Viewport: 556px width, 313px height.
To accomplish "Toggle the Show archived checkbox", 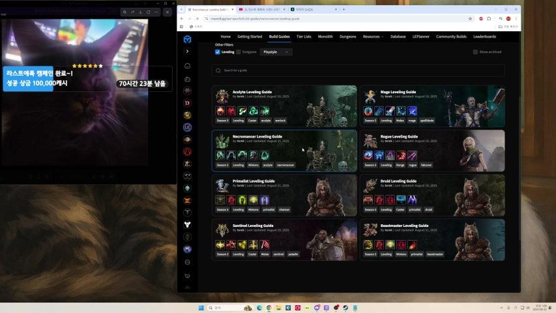I will (x=475, y=52).
